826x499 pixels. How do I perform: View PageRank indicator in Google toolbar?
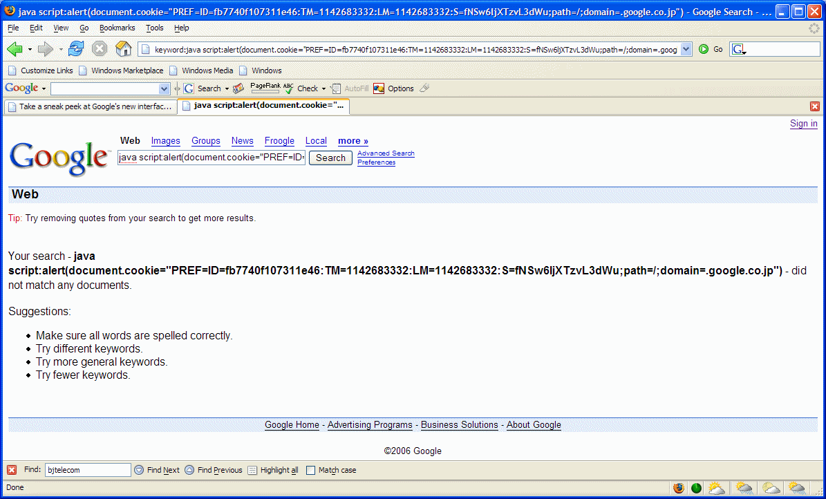pos(265,88)
